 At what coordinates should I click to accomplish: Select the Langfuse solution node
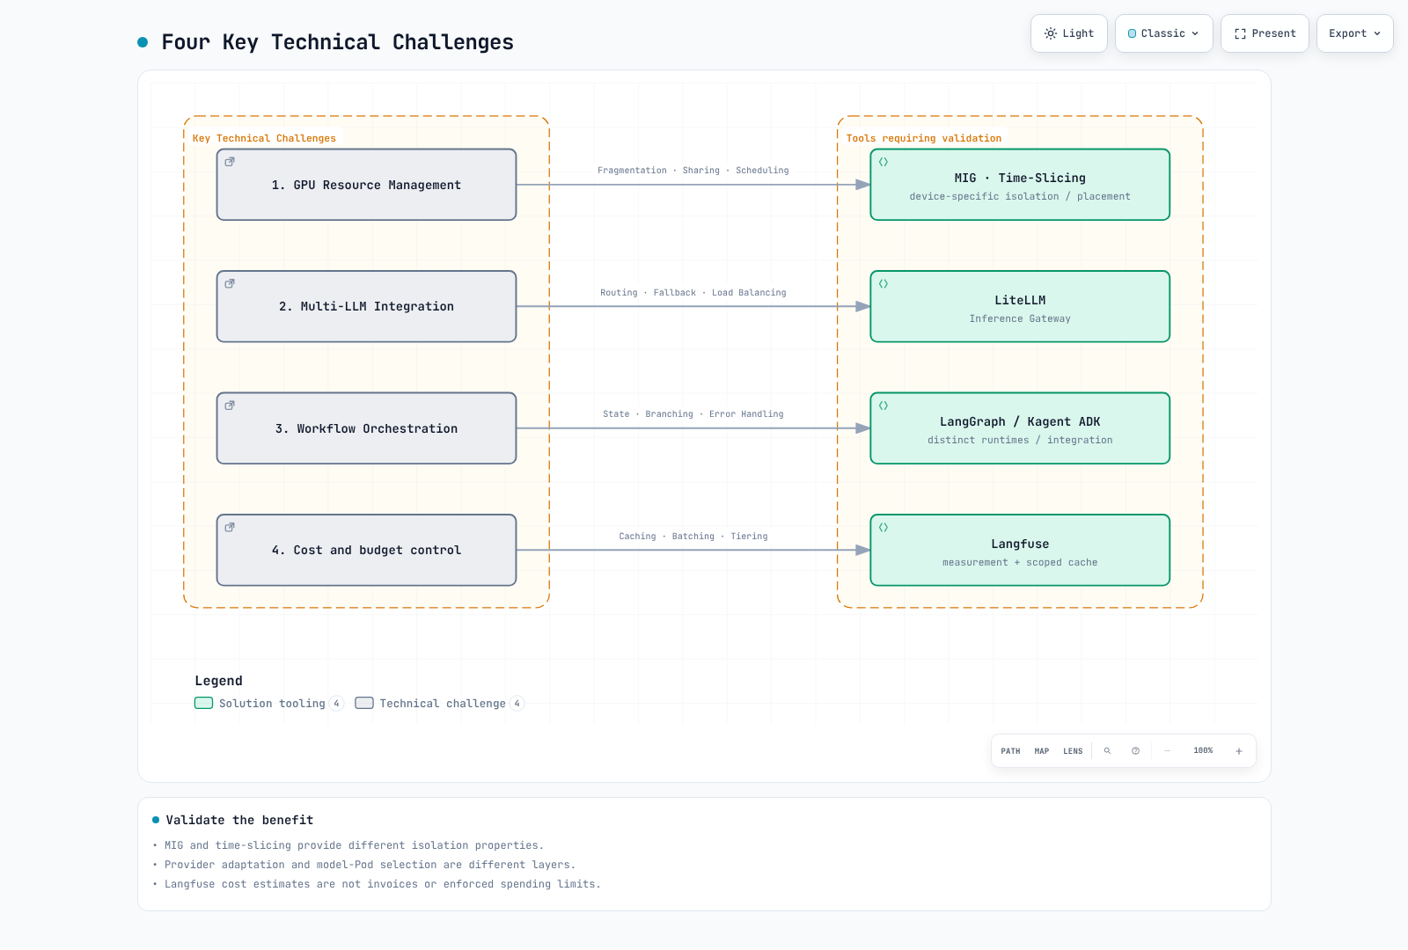point(1020,550)
